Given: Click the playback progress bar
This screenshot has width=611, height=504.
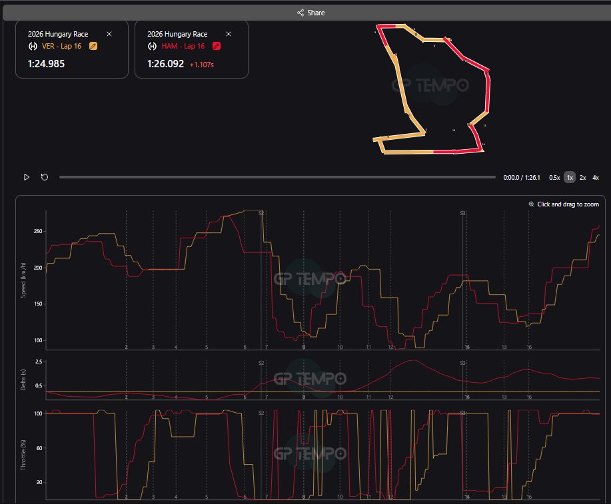Looking at the screenshot, I should pos(277,177).
